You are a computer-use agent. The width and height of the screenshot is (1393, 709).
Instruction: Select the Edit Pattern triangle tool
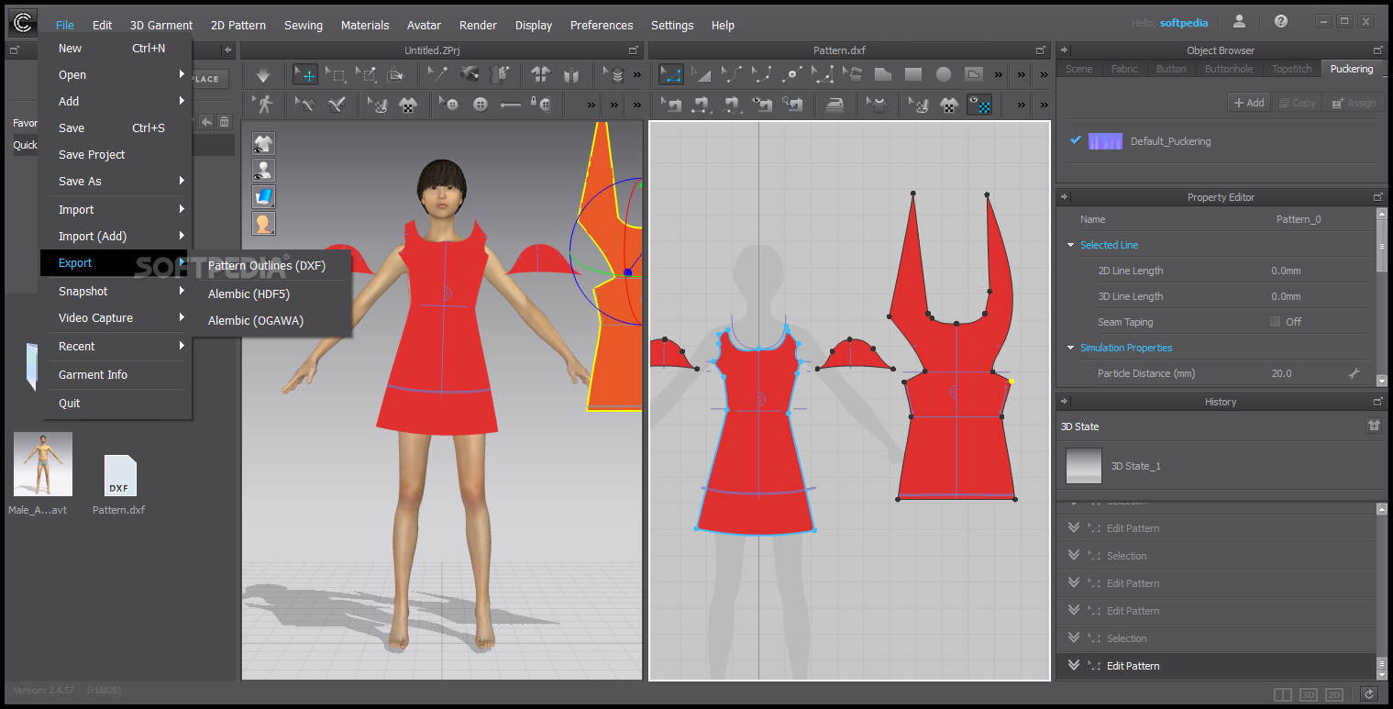(x=671, y=74)
